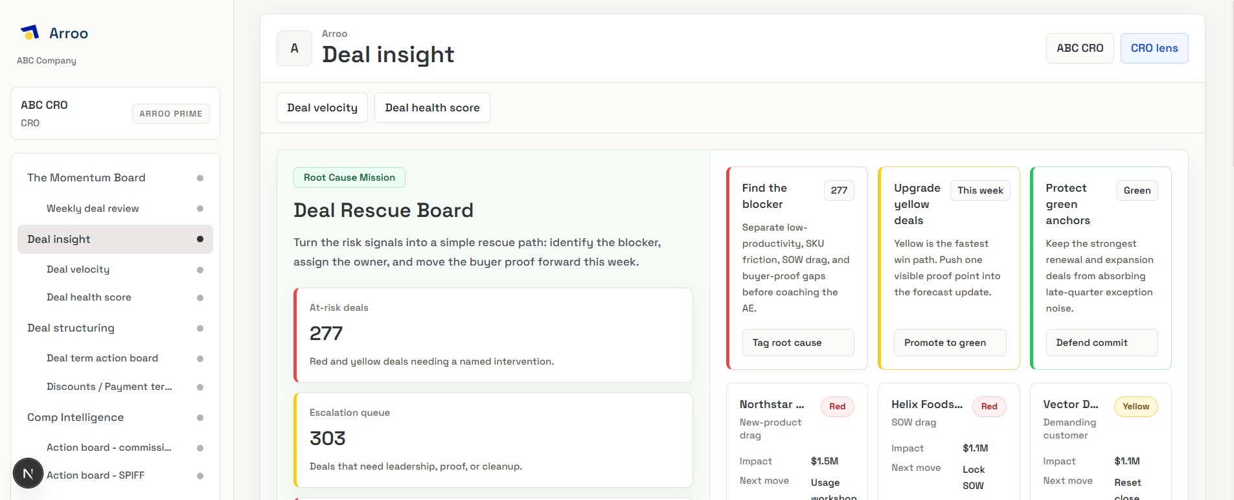Screen dimensions: 1234x500
Task: Click the Helix Foods card title
Action: click(927, 404)
